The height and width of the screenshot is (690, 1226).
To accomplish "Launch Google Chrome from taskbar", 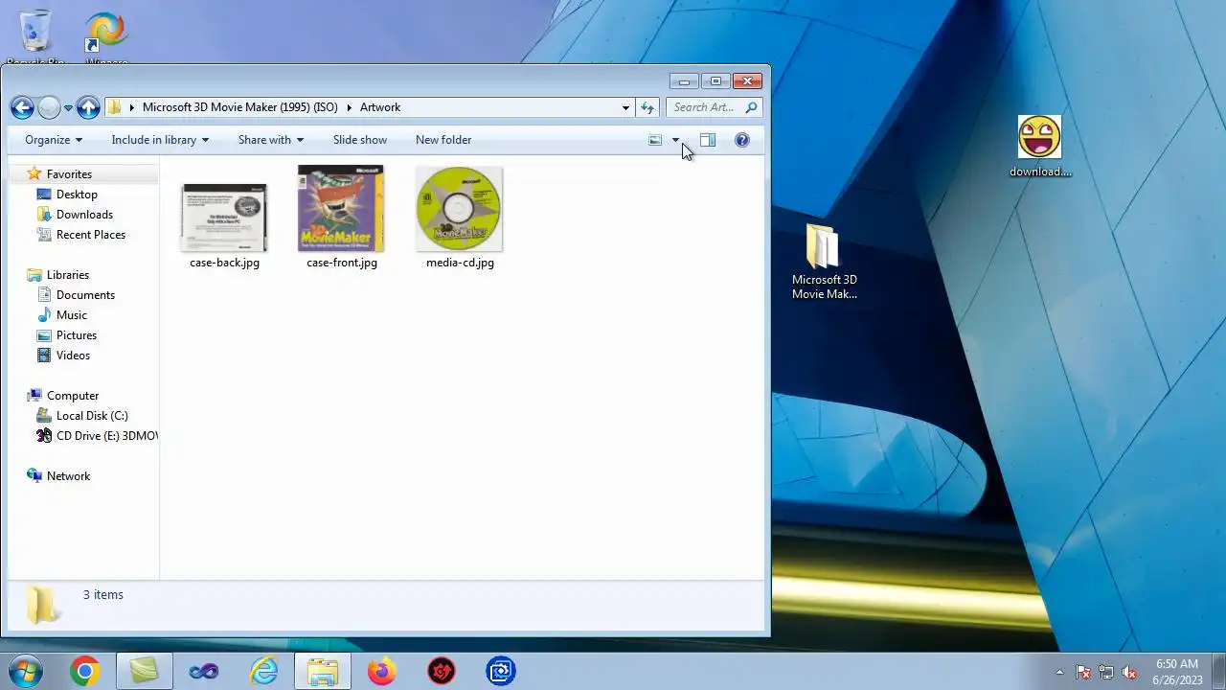I will pos(84,672).
